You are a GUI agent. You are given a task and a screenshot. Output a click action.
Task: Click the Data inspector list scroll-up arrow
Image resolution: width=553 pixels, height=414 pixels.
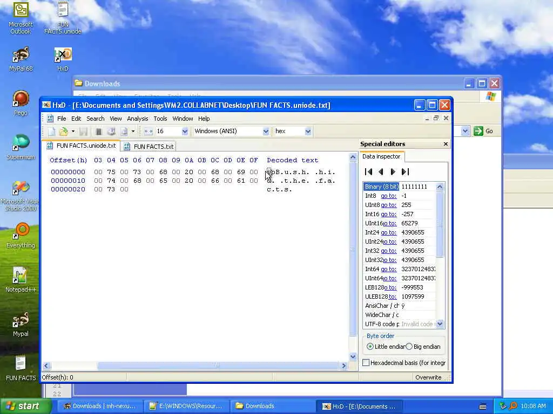(x=440, y=187)
